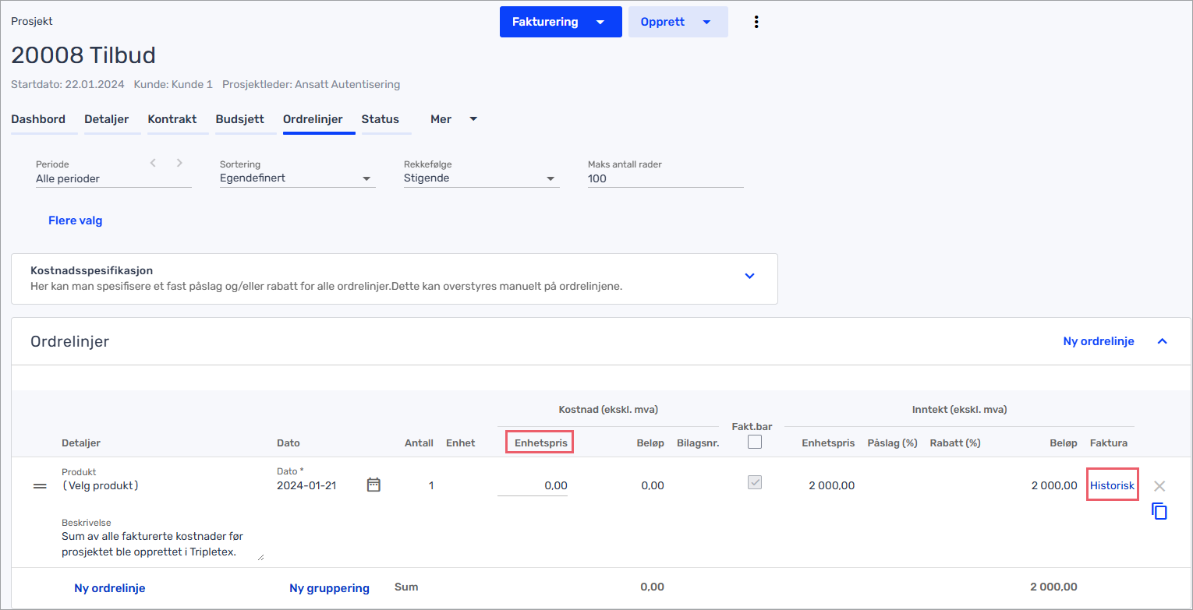The width and height of the screenshot is (1193, 610).
Task: Click the calendar icon beside Dato
Action: tap(373, 485)
